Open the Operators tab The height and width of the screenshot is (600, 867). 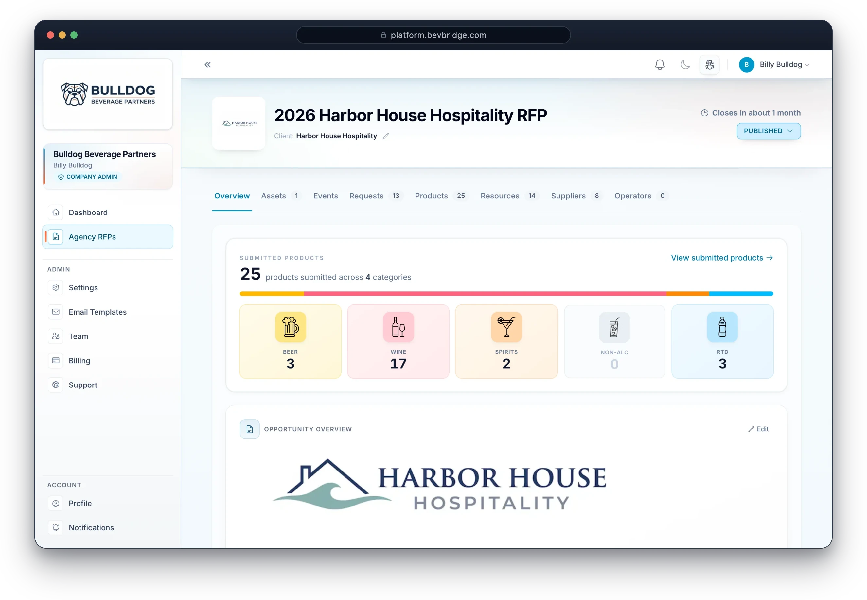click(x=641, y=196)
